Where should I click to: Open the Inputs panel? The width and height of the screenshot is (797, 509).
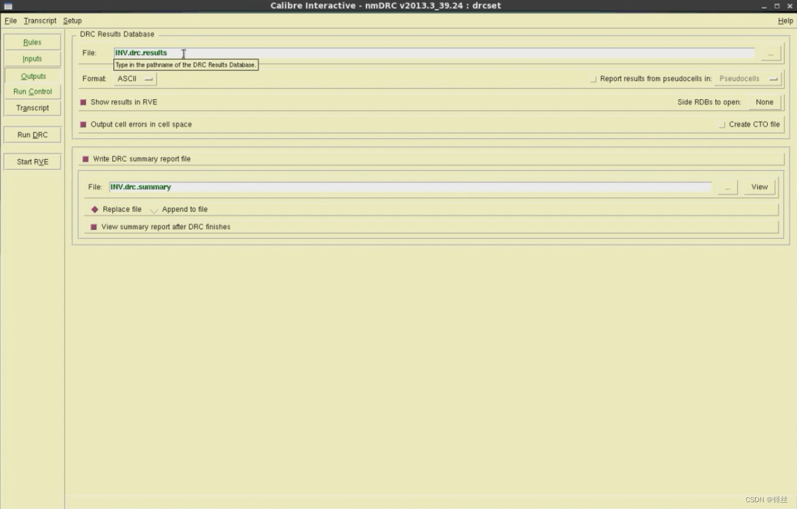point(32,59)
